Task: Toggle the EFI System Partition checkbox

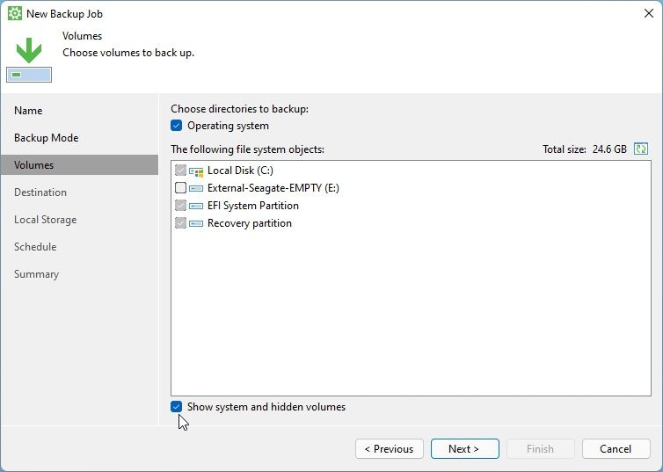Action: 180,206
